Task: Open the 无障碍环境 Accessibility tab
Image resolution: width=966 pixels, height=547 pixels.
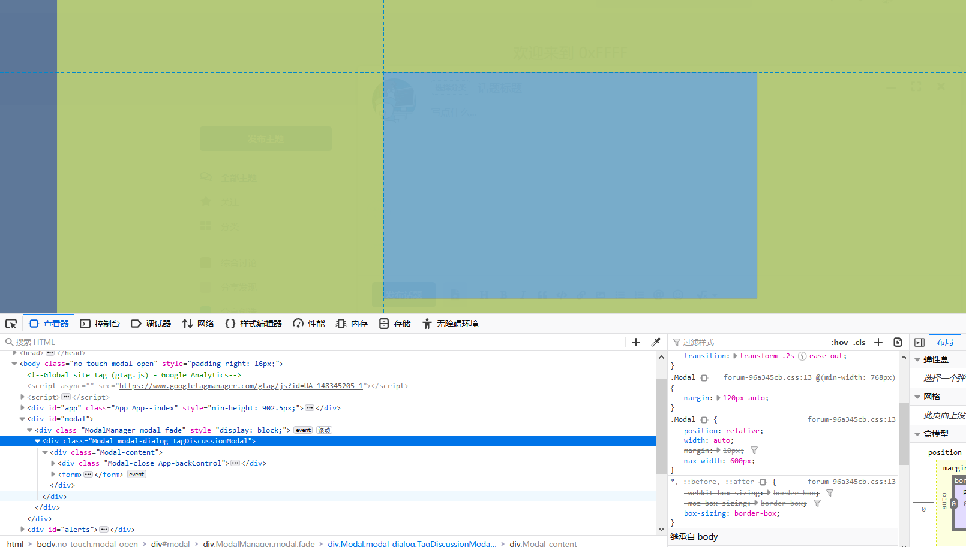Action: (450, 324)
